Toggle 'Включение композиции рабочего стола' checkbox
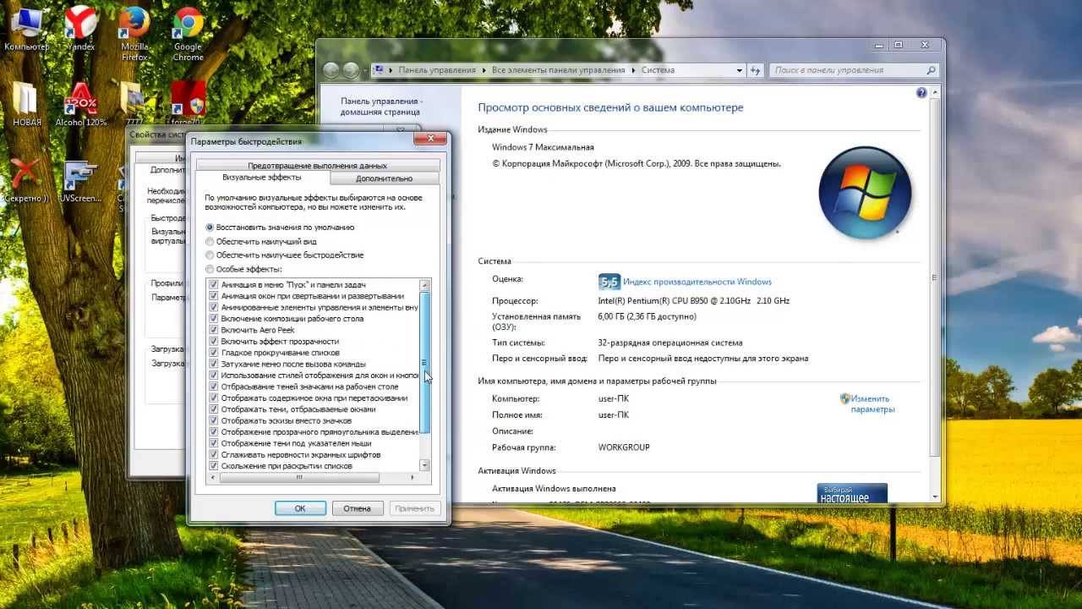This screenshot has height=609, width=1082. coord(214,319)
